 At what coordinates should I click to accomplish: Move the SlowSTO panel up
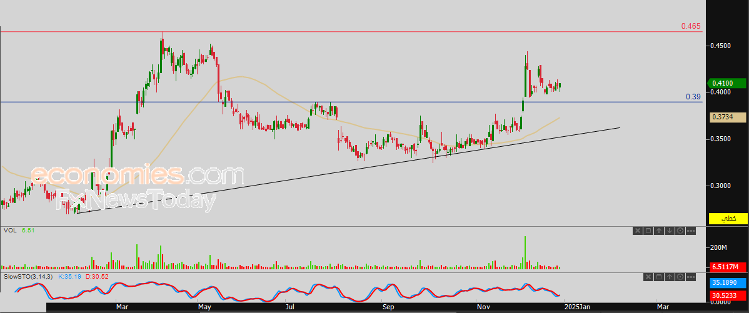point(669,277)
